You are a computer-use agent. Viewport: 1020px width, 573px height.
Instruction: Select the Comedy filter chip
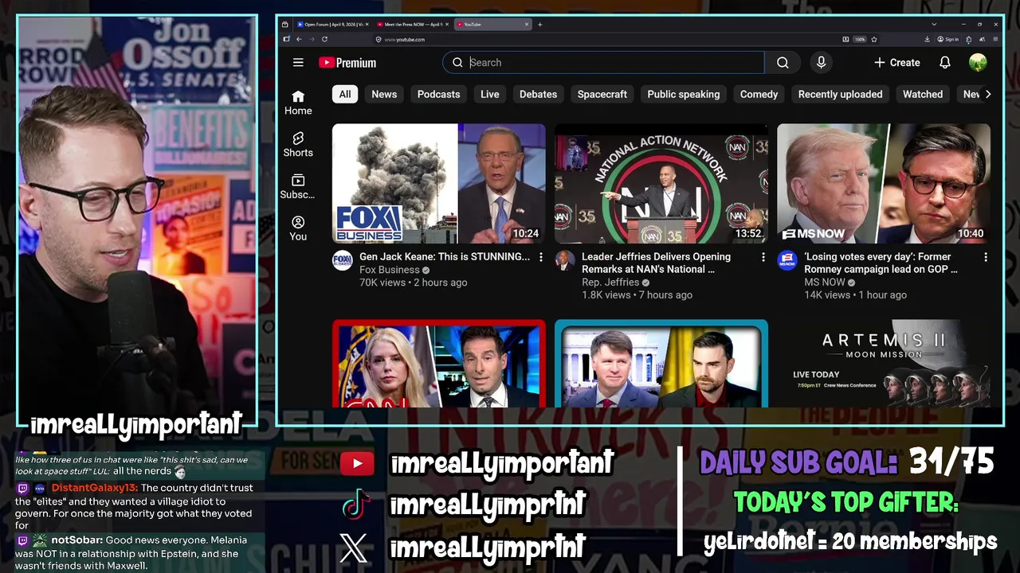(759, 94)
